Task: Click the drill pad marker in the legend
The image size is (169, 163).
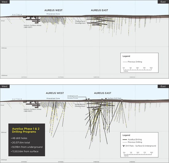Action: coord(124,146)
